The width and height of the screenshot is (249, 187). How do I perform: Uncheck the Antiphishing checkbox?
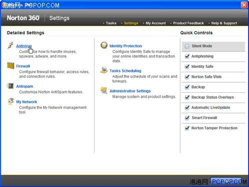[187, 56]
